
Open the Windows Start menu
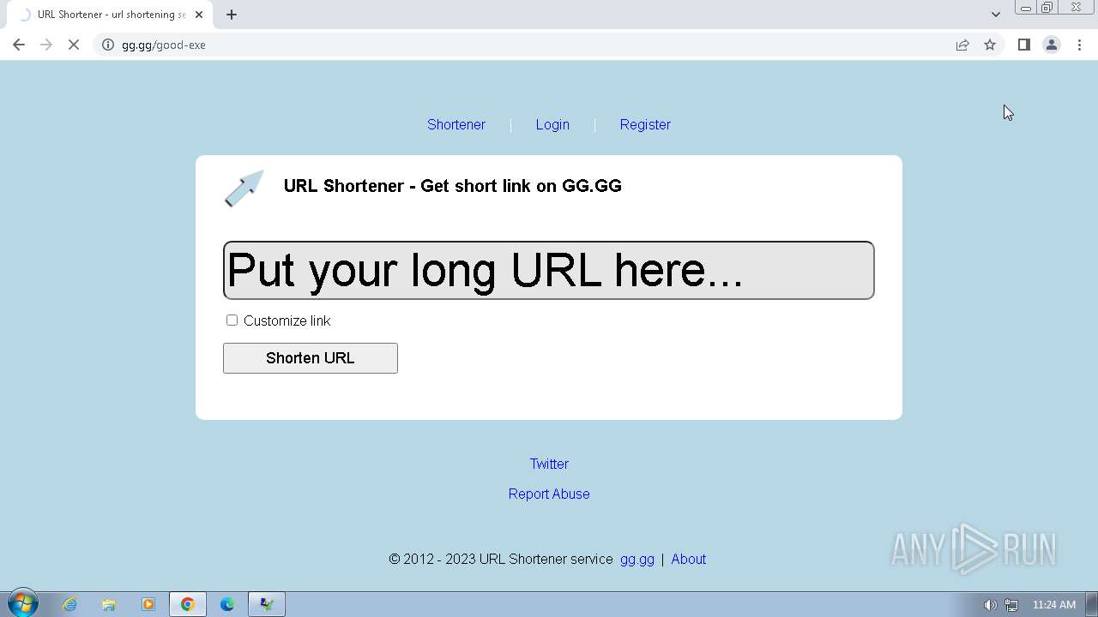[22, 604]
